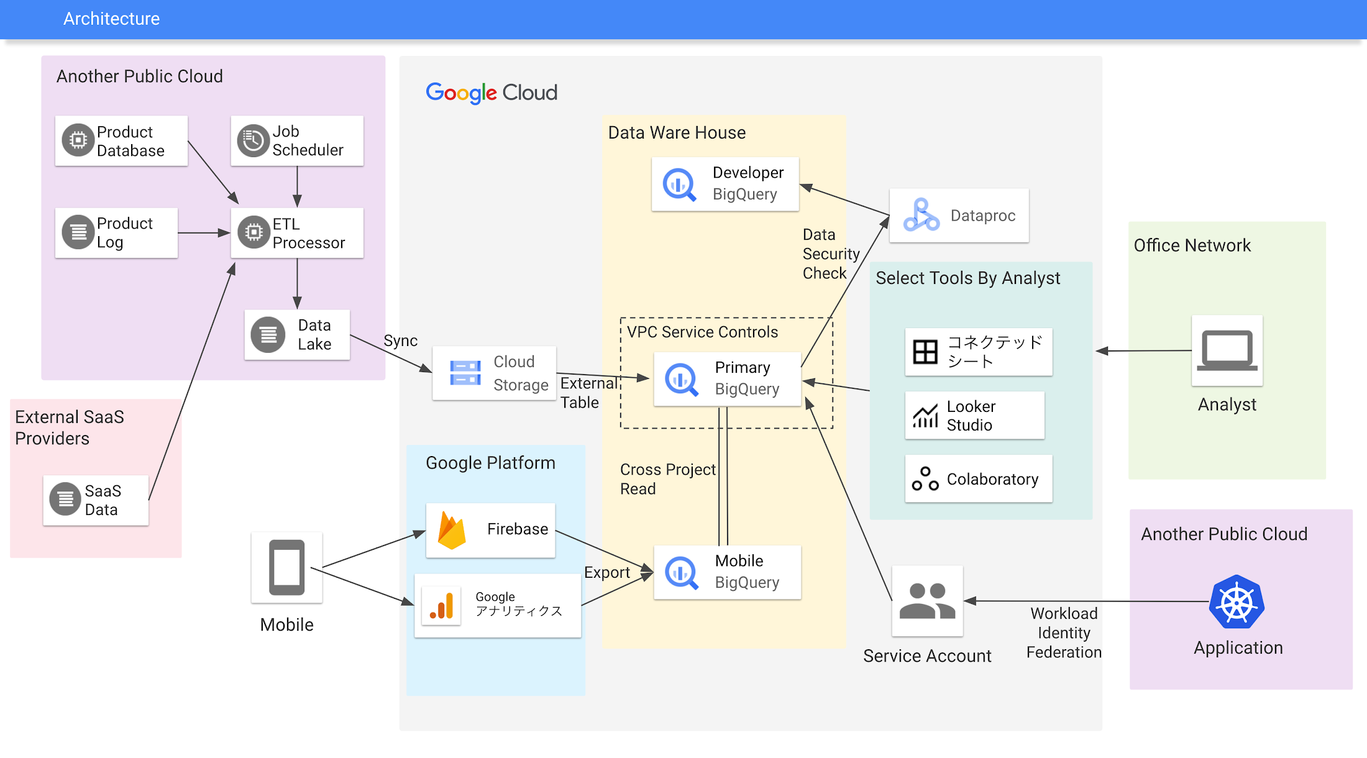
Task: Click the Export arrow label
Action: [607, 572]
